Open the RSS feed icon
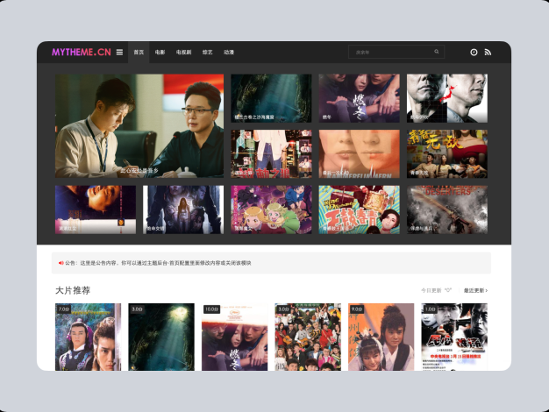This screenshot has width=549, height=412. click(x=488, y=52)
